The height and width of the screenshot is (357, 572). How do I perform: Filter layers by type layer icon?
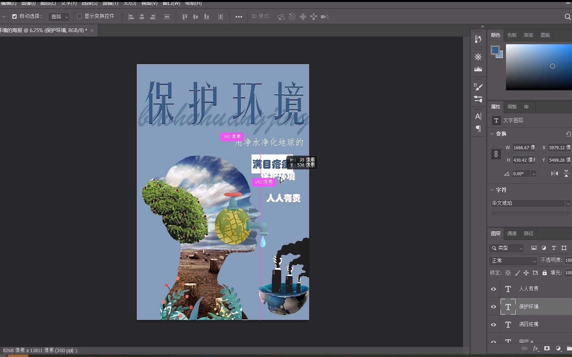pos(554,248)
